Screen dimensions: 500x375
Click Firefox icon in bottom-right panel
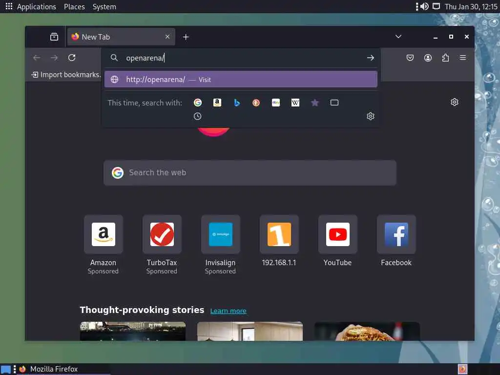(x=462, y=369)
